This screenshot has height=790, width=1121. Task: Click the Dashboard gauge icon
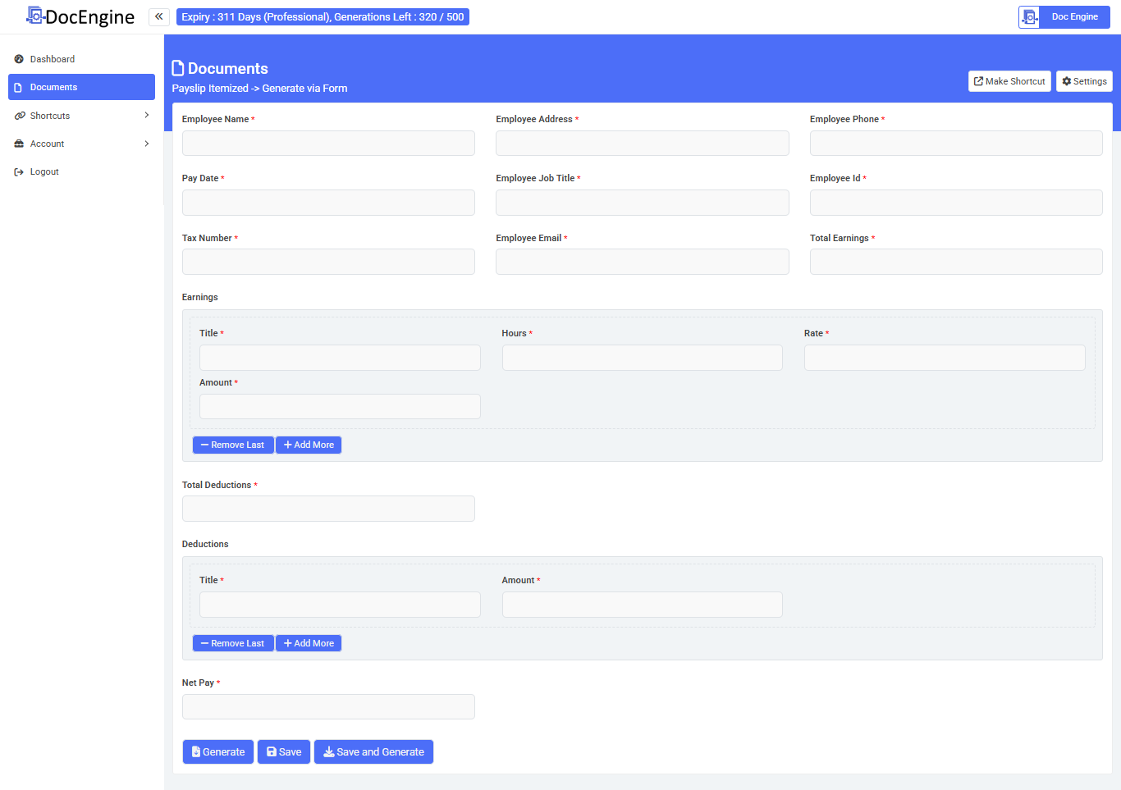click(x=19, y=59)
